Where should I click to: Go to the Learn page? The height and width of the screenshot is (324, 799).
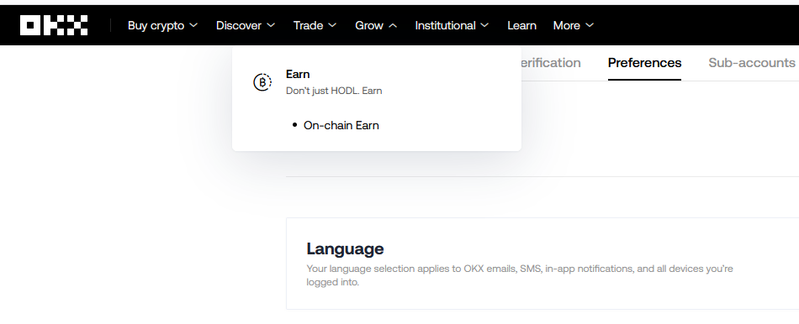(x=521, y=25)
